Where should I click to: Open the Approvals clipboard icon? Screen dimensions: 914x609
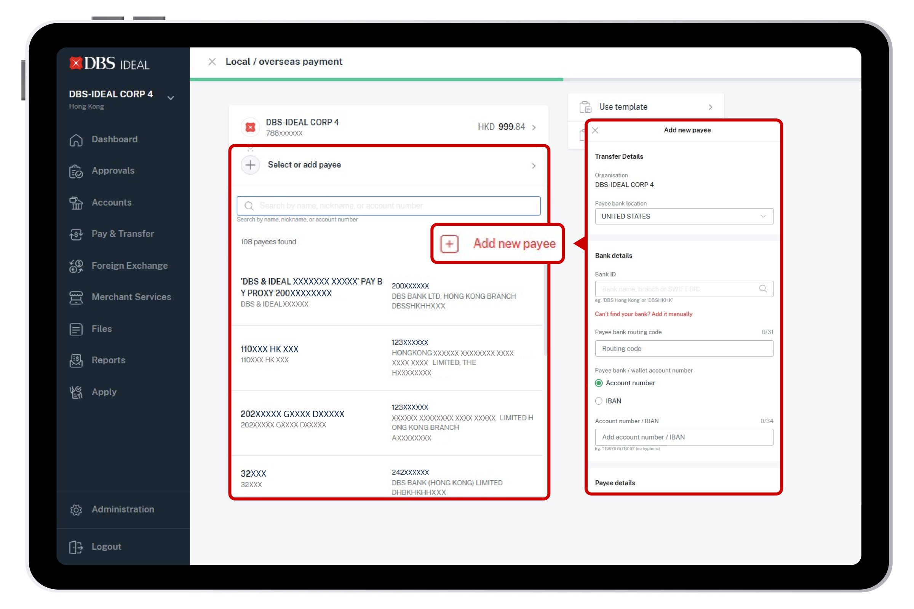[76, 171]
